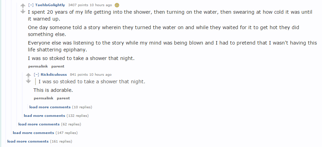322x147 pixels.
Task: Open Rickdiculouss's user profile
Action: (x=54, y=75)
